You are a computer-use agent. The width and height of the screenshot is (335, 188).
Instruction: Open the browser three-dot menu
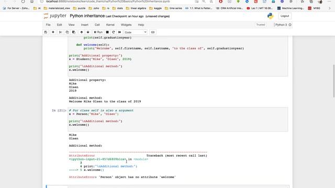point(329,2)
